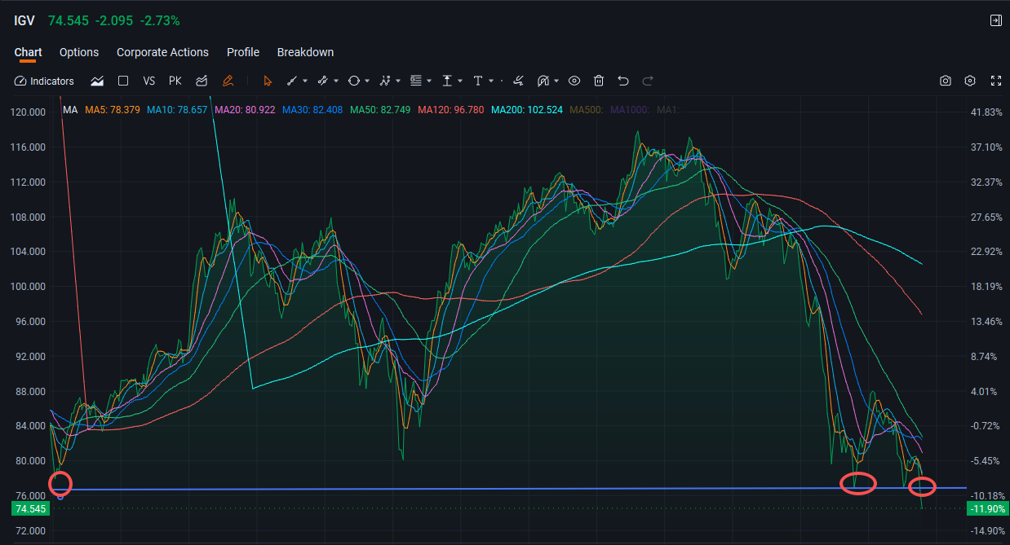Expand the Fibonacci tool options arrow
1010x545 pixels.
point(429,81)
